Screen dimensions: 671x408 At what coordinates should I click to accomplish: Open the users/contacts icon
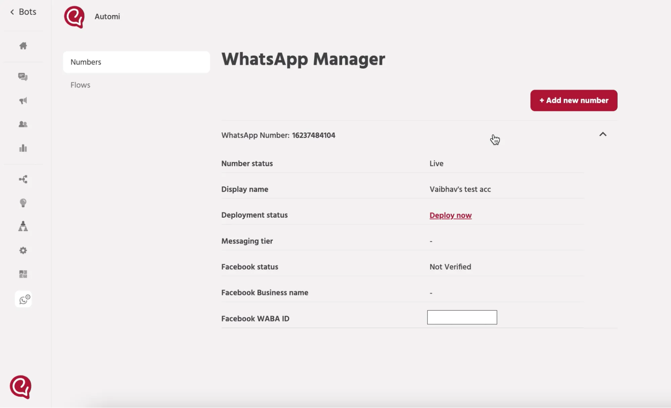coord(23,124)
